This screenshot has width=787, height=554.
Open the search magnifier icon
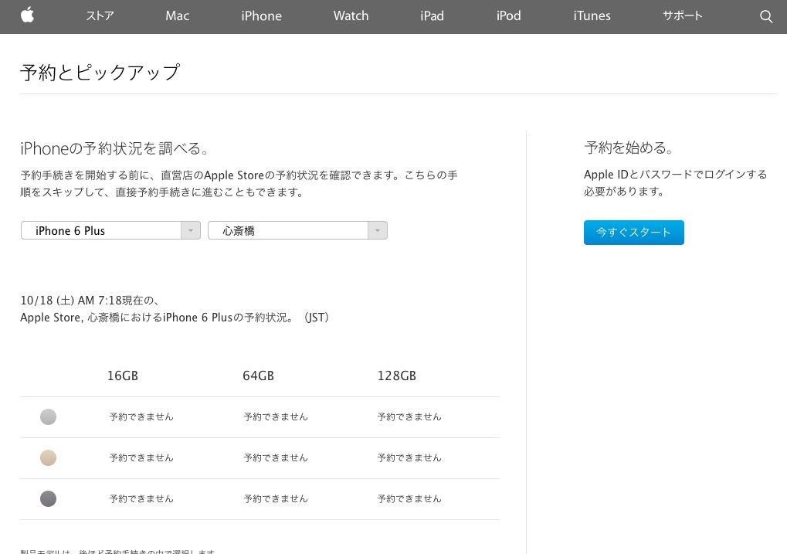[766, 16]
